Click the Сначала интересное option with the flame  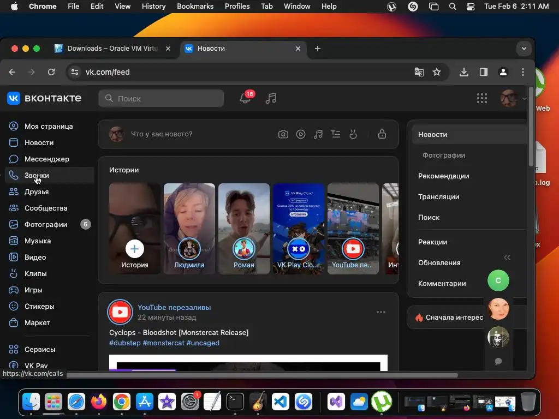(x=449, y=318)
